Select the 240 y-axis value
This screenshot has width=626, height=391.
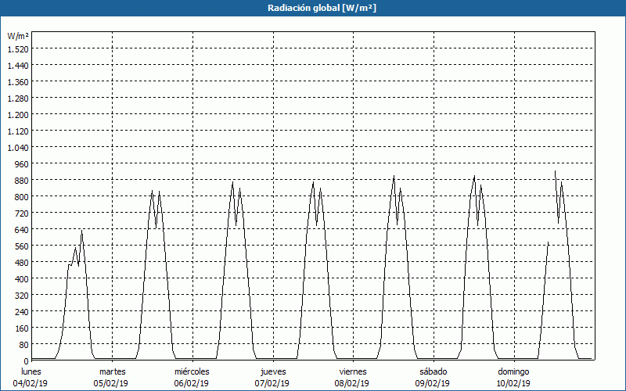[x=22, y=311]
